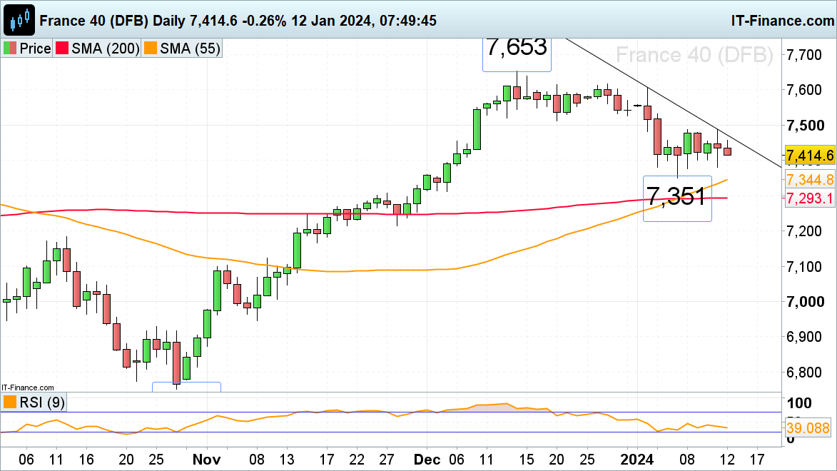This screenshot has width=837, height=471.
Task: Click the 7,600 price axis label
Action: (x=804, y=90)
